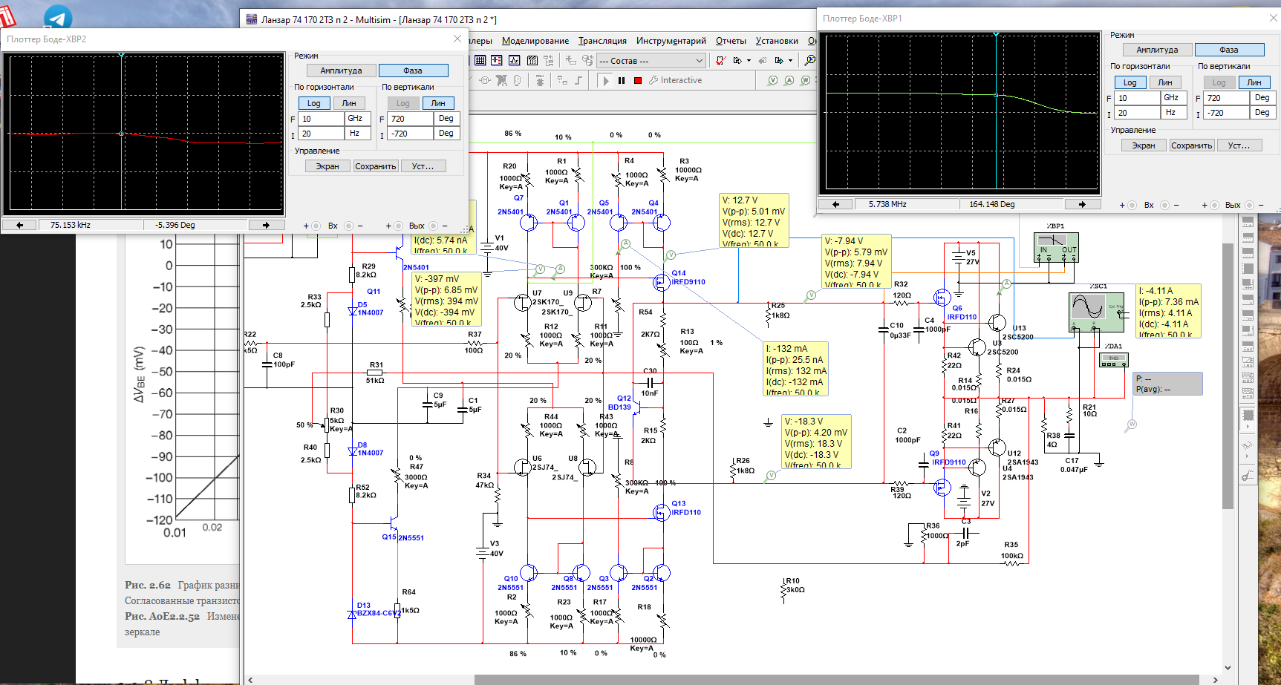1281x685 pixels.
Task: Switch XBP1 plotter to Амплитуда mode
Action: [x=1157, y=50]
